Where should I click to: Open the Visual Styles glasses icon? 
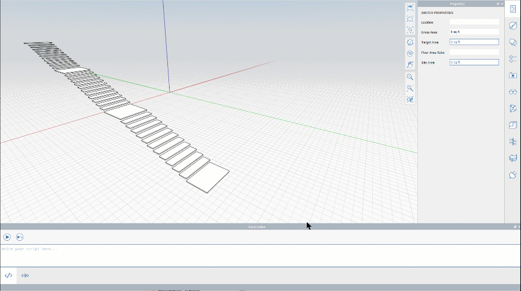(x=513, y=92)
